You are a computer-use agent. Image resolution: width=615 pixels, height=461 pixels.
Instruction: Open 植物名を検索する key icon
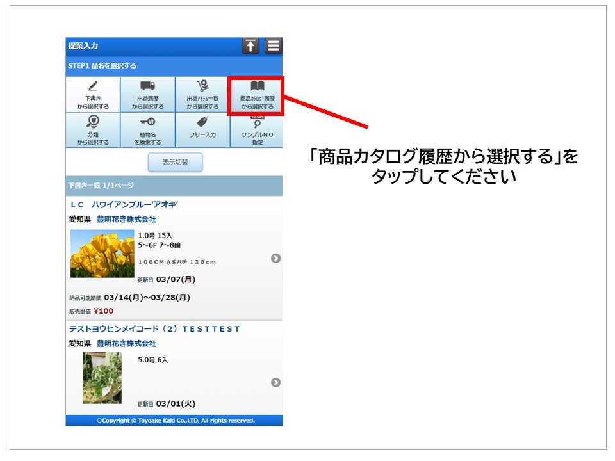(147, 122)
